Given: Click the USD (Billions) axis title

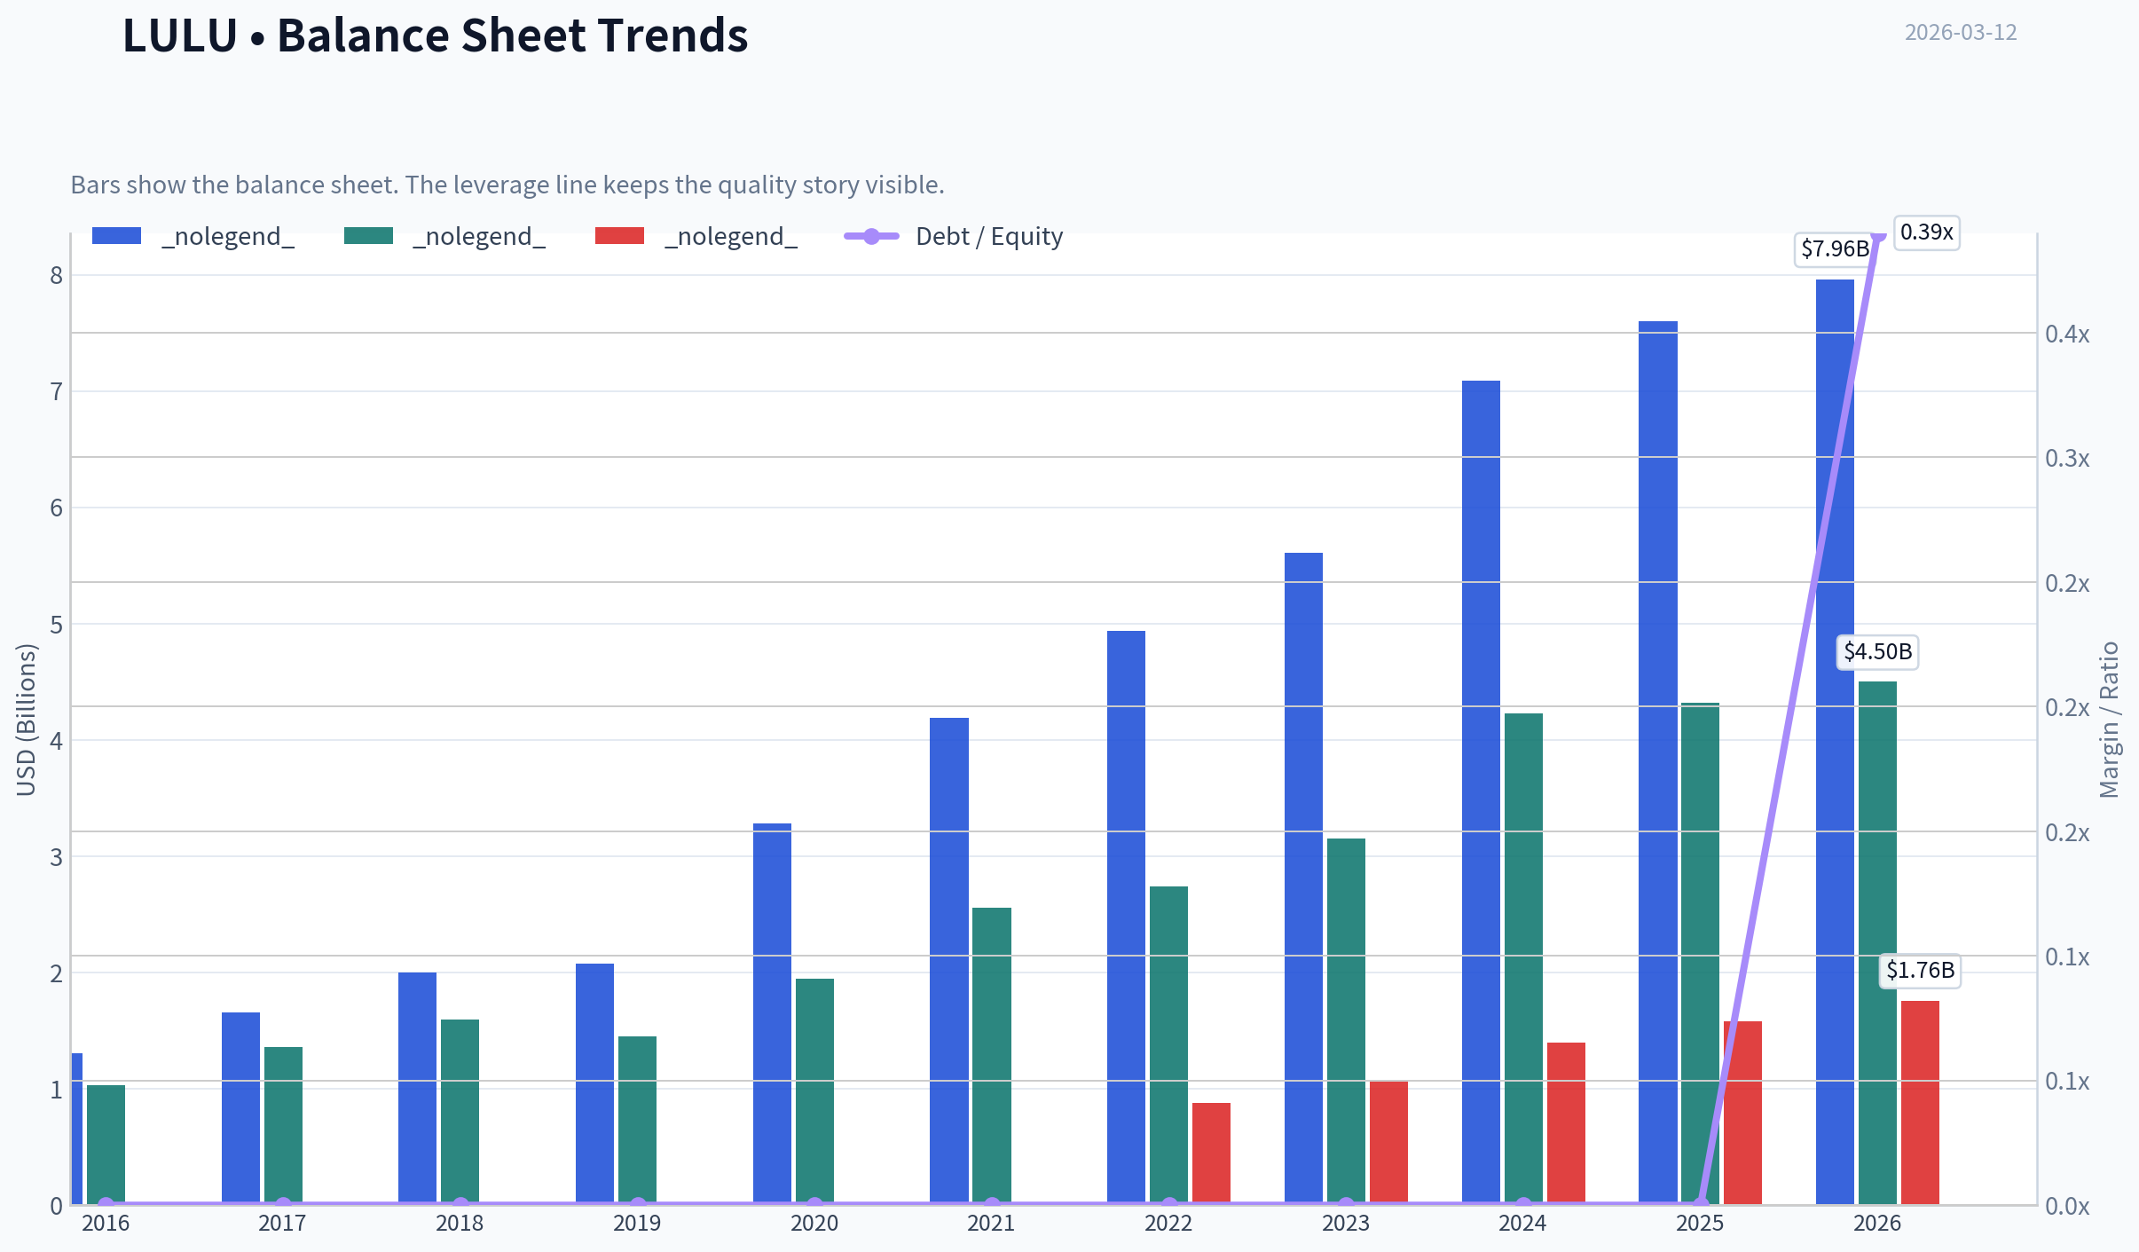Looking at the screenshot, I should coord(27,720).
